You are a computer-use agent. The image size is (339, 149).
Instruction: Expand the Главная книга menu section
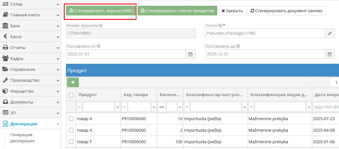(30, 15)
